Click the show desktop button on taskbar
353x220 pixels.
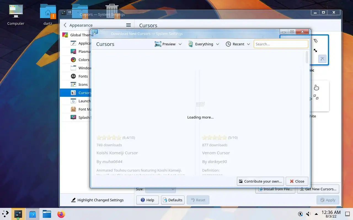[x=347, y=214]
